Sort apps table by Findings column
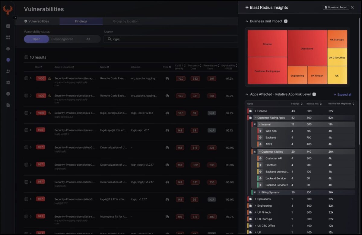Viewport: 362px width, 235px height. point(297,104)
